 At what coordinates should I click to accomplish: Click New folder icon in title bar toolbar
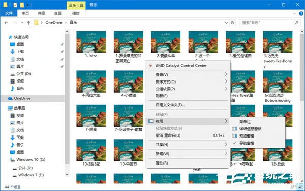pyautogui.click(x=22, y=5)
